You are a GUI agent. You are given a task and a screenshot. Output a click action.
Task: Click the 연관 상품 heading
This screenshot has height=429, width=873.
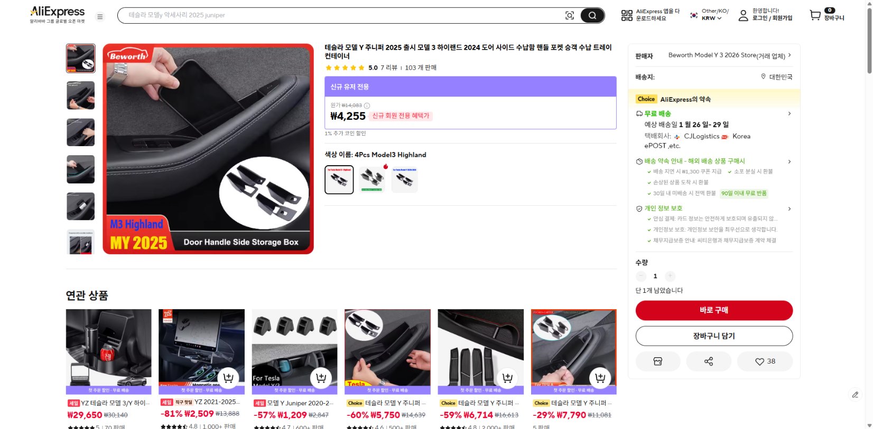(x=87, y=295)
